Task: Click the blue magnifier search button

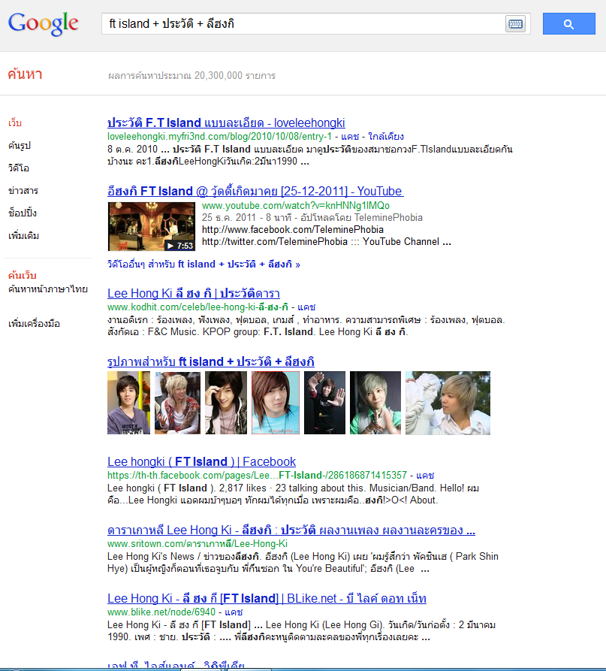Action: coord(568,24)
